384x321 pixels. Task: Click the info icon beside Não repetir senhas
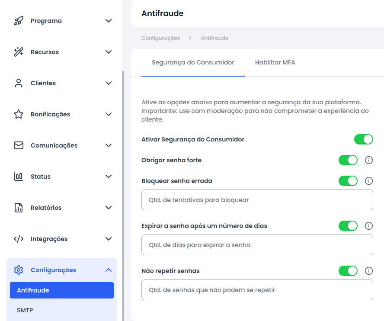(369, 271)
